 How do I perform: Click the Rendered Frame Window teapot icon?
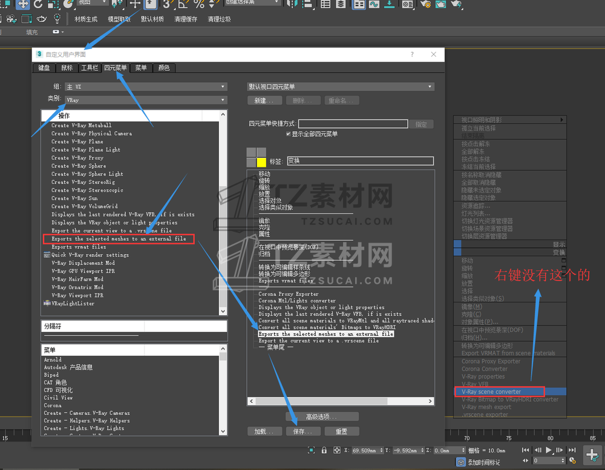click(x=440, y=4)
